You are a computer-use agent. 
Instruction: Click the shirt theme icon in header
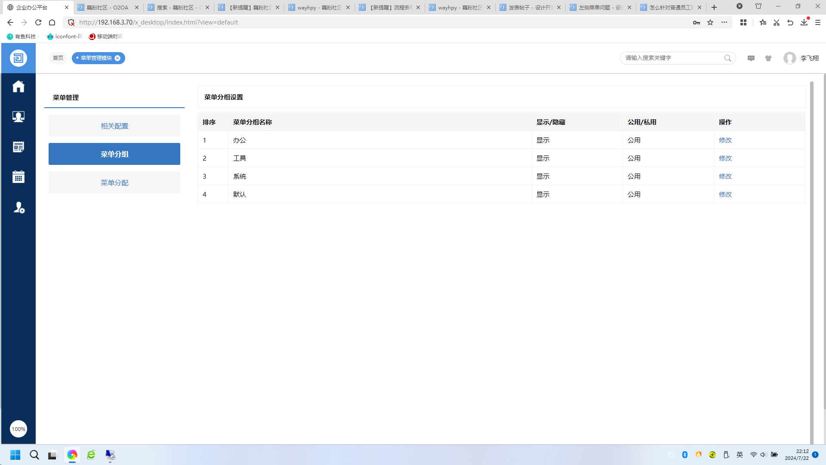click(x=768, y=58)
